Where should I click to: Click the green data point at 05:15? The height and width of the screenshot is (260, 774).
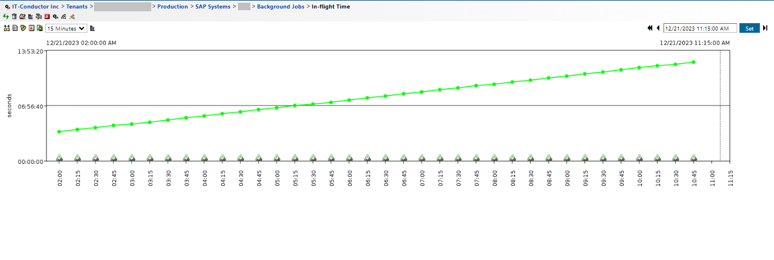(x=295, y=106)
